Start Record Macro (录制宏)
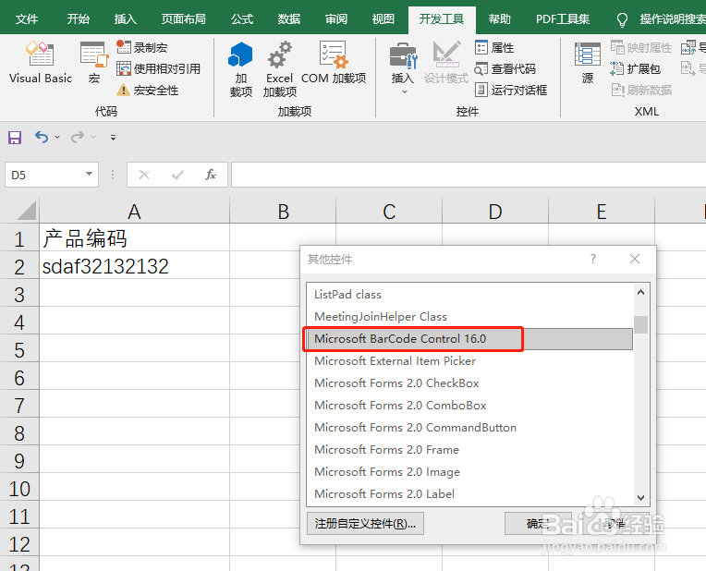This screenshot has height=571, width=706. click(141, 47)
